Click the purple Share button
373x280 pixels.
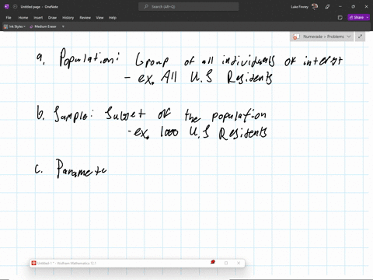point(357,17)
